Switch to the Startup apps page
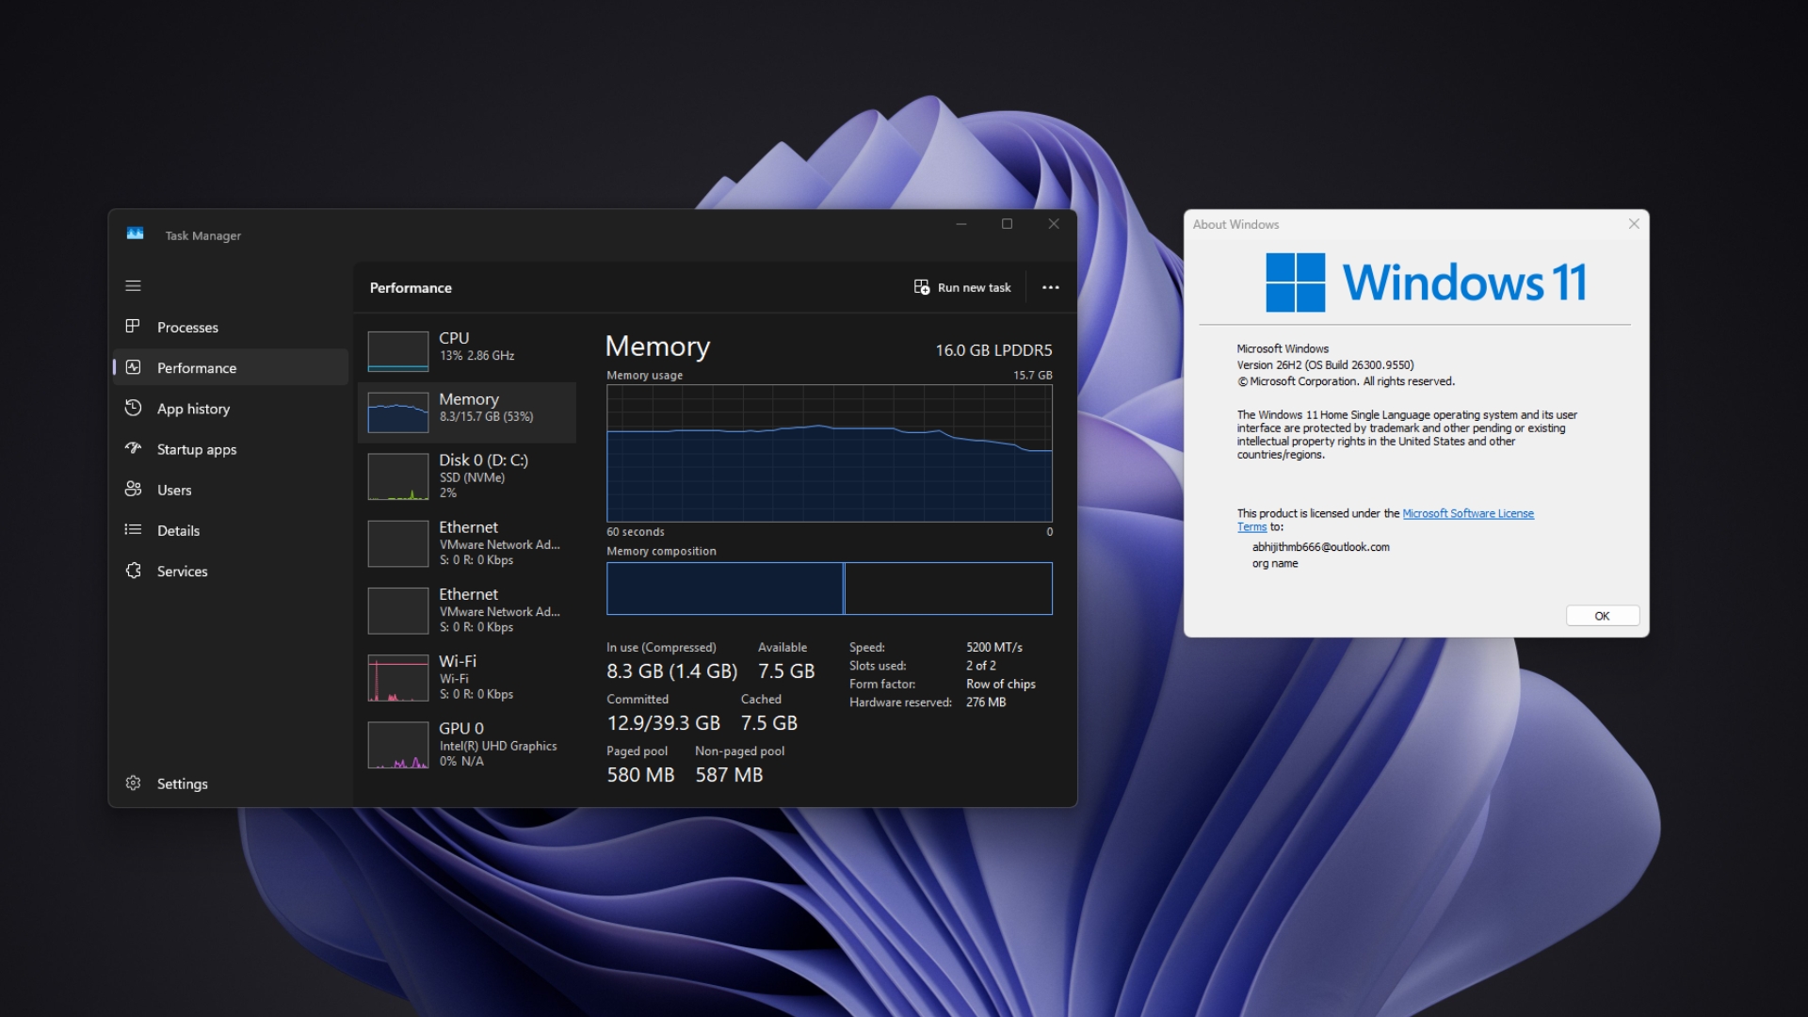This screenshot has width=1808, height=1017. (x=231, y=449)
